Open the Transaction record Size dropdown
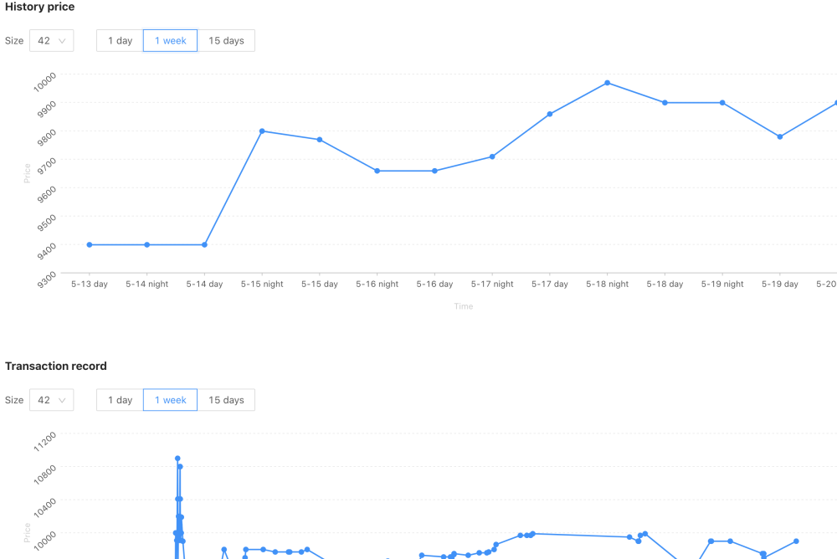The height and width of the screenshot is (559, 837). 51,400
